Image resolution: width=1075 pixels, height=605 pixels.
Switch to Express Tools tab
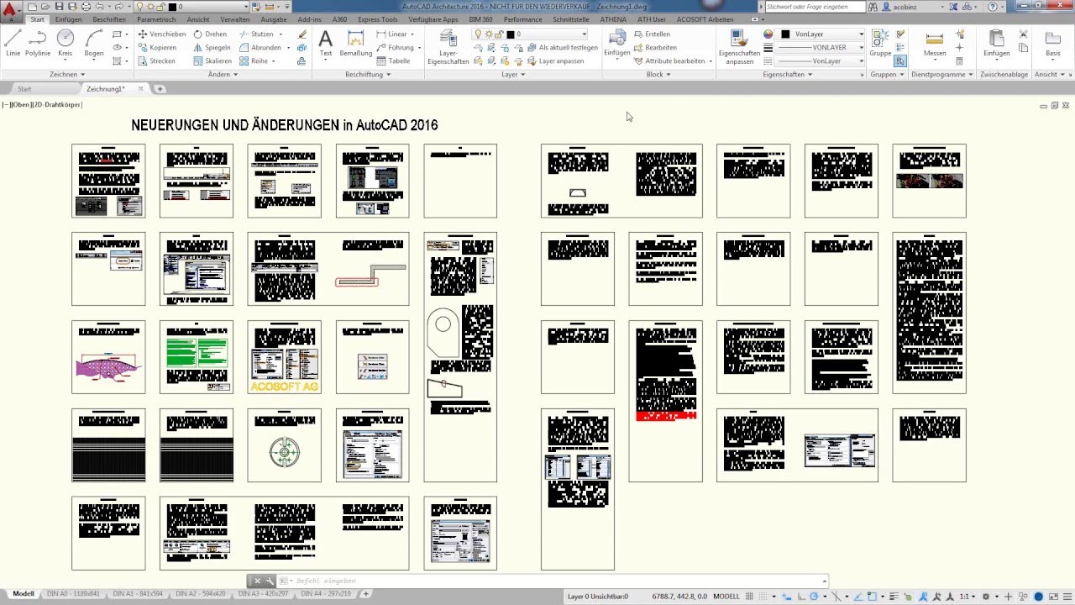(x=378, y=19)
